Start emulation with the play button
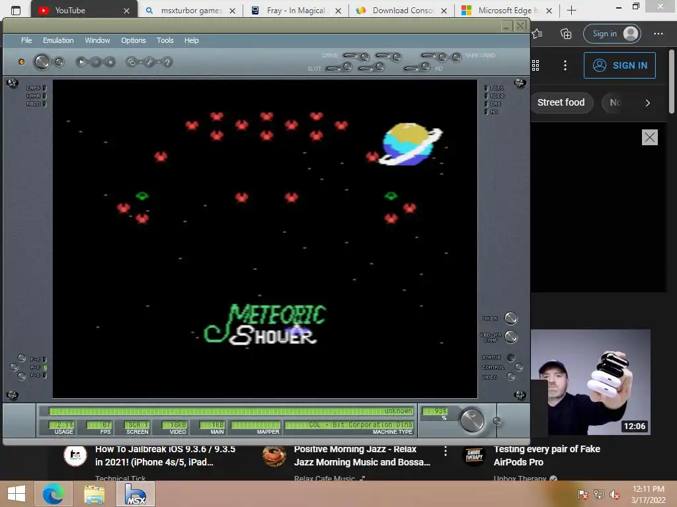This screenshot has width=677, height=507. [x=81, y=62]
